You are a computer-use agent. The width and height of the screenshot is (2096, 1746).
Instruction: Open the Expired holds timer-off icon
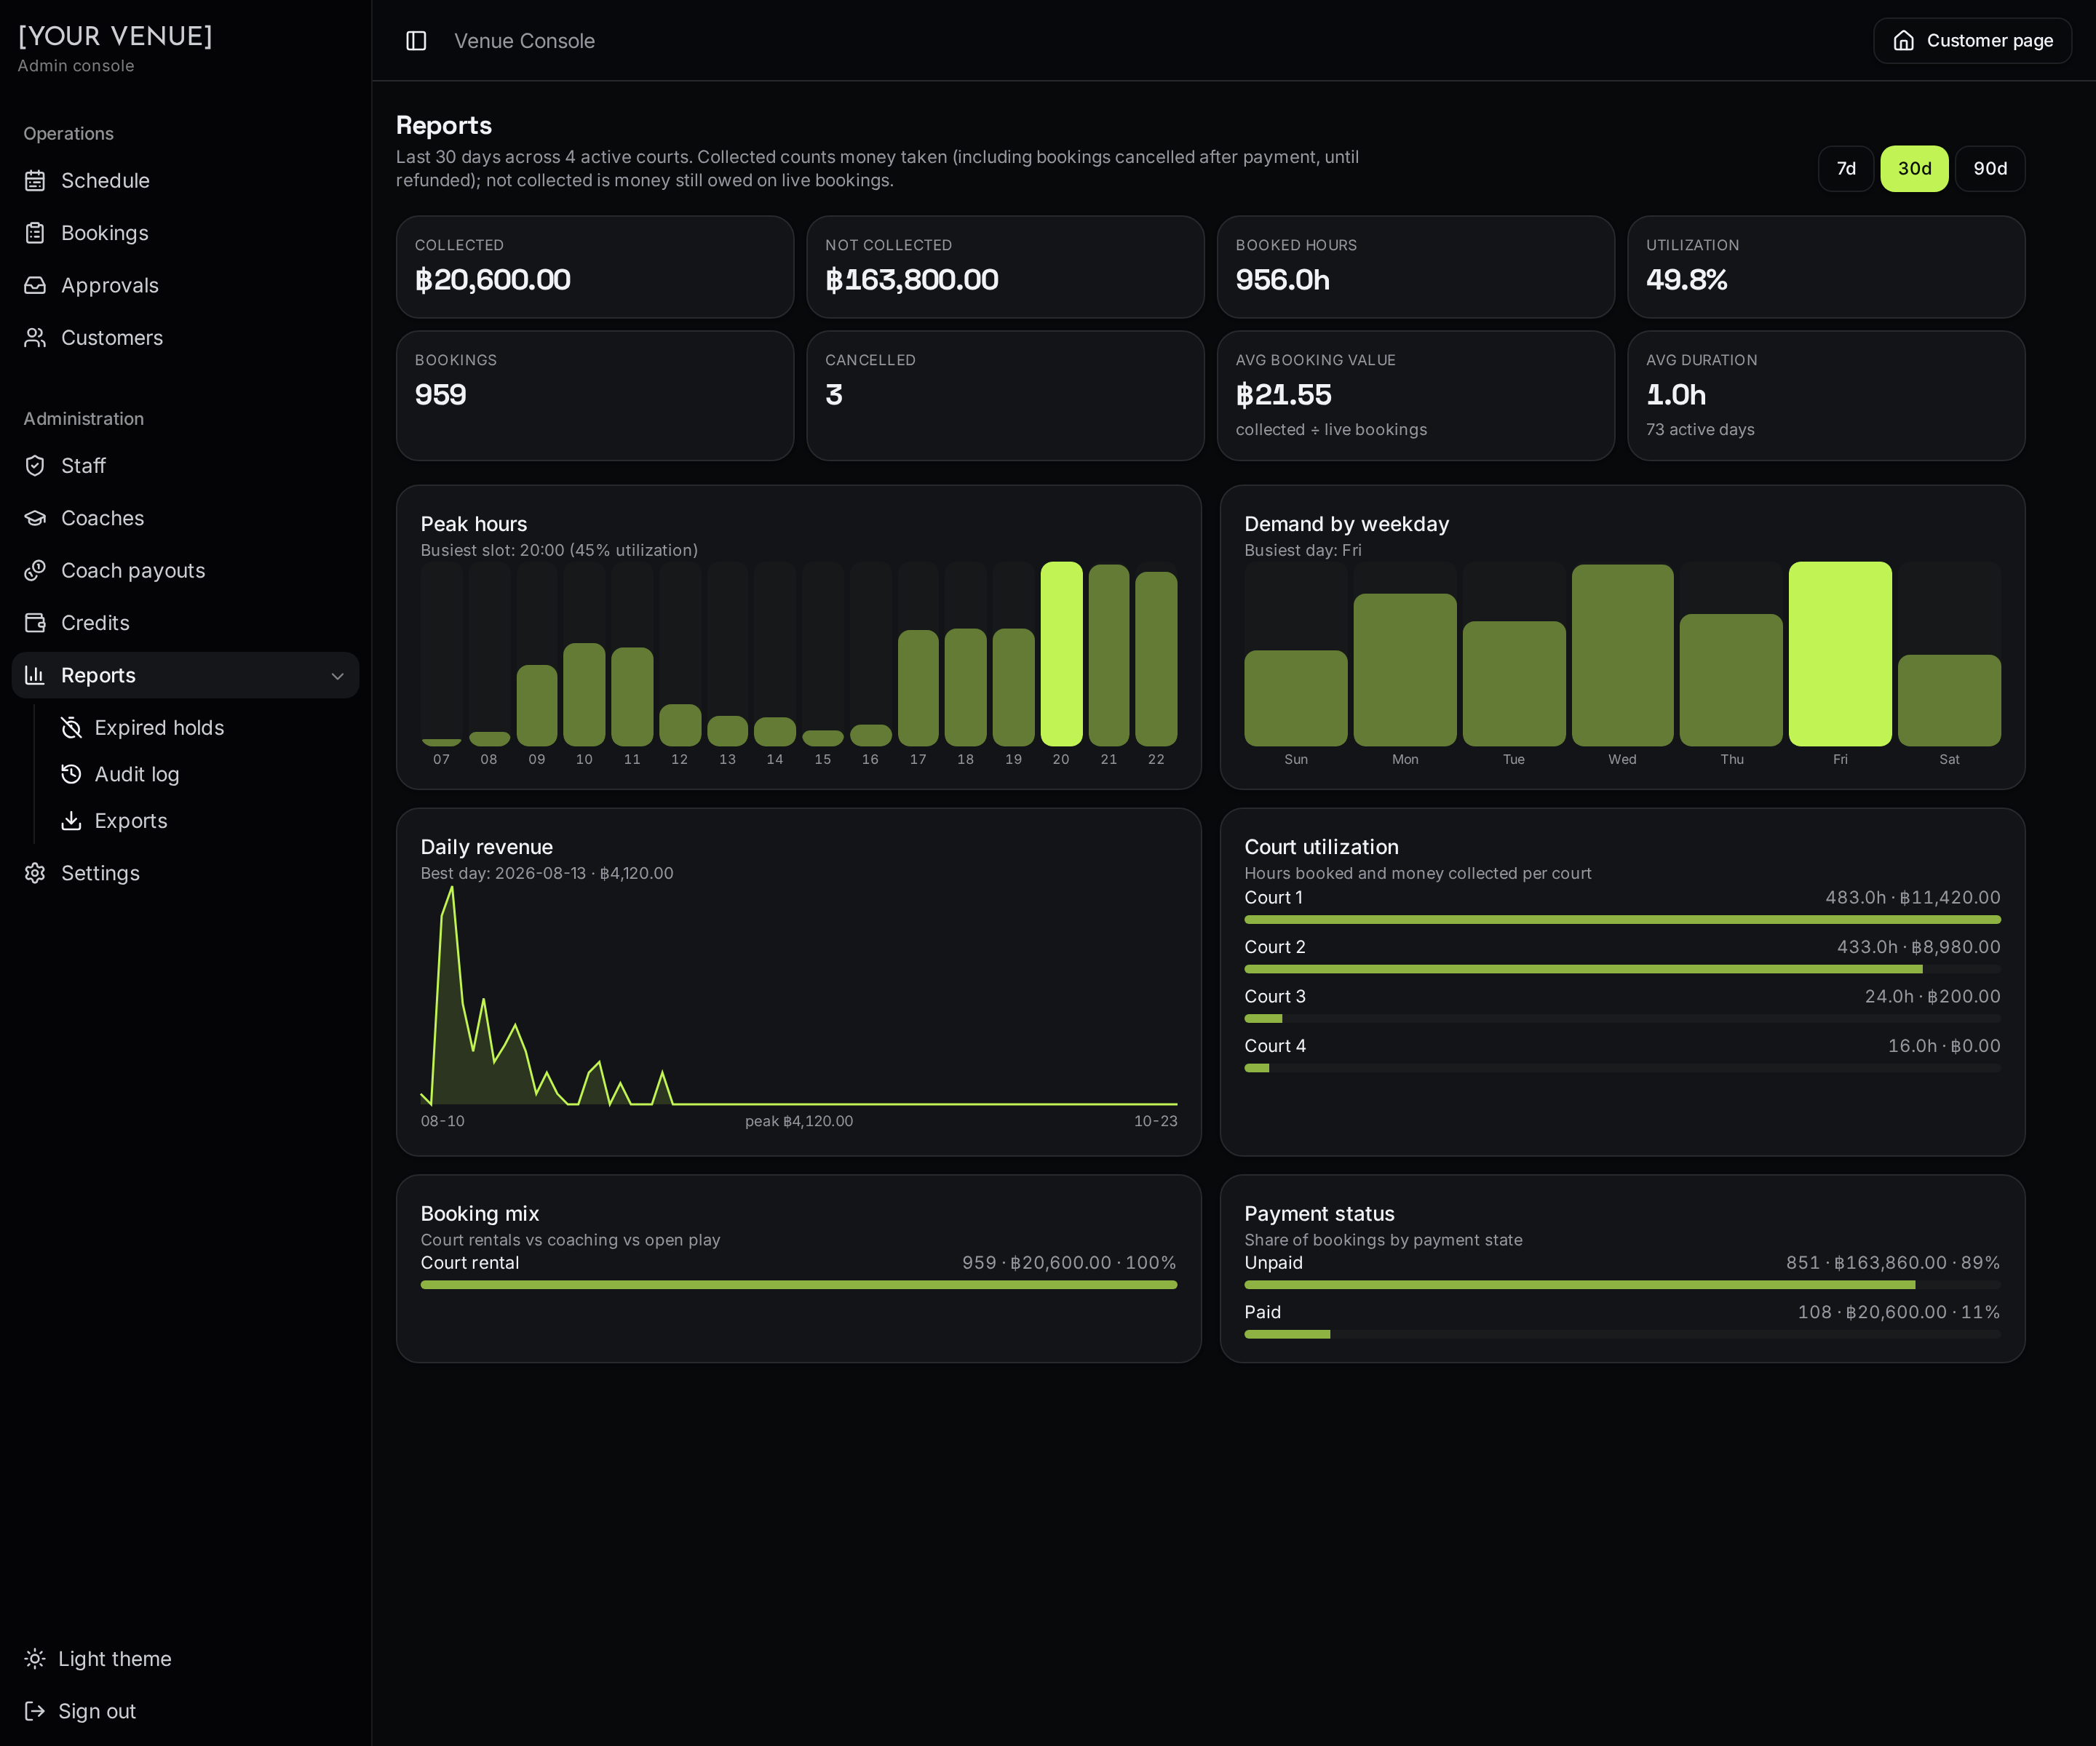[71, 727]
